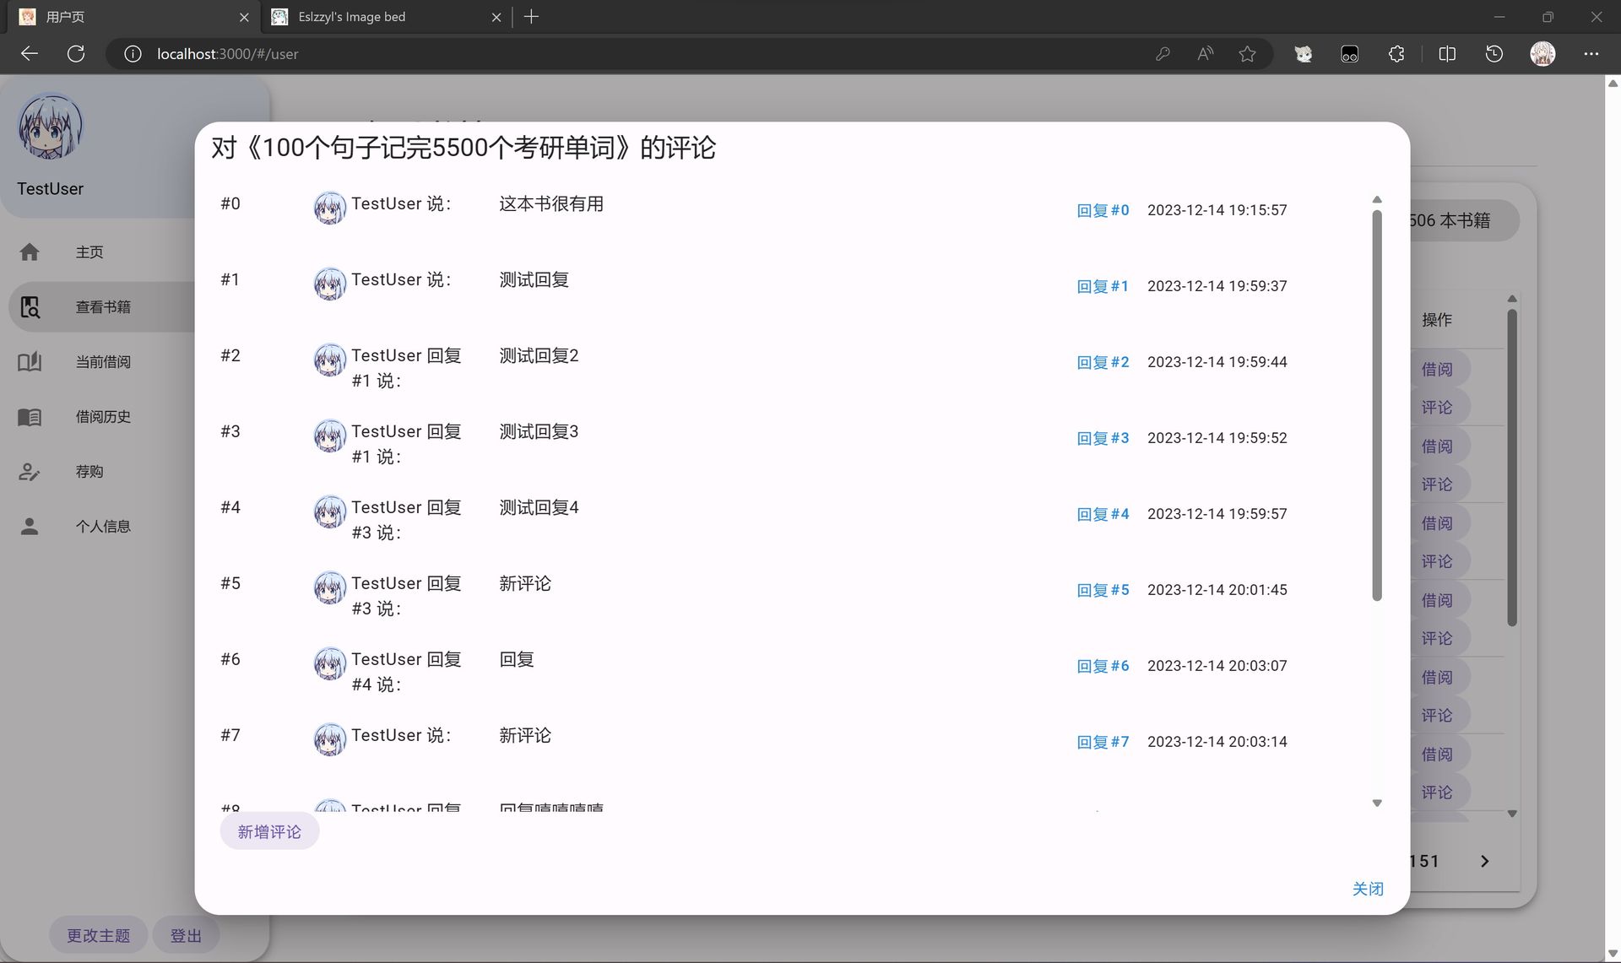Reply to comment via 回复#0
Image resolution: width=1621 pixels, height=963 pixels.
(1103, 210)
